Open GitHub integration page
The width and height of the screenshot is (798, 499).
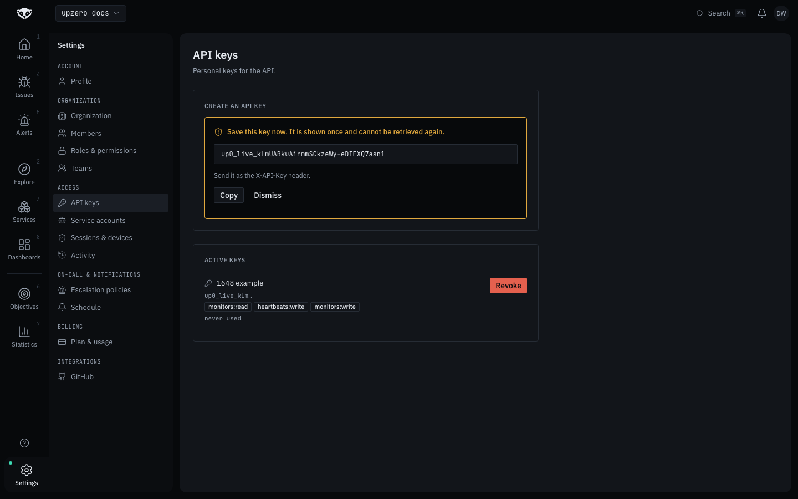(111, 377)
